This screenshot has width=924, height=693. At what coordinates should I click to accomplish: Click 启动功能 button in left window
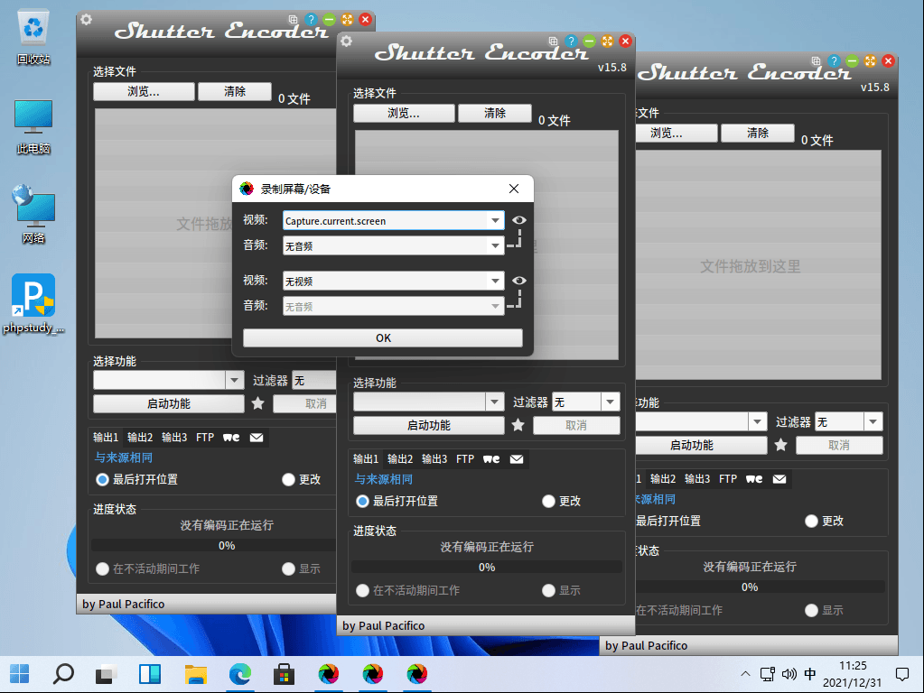click(169, 403)
